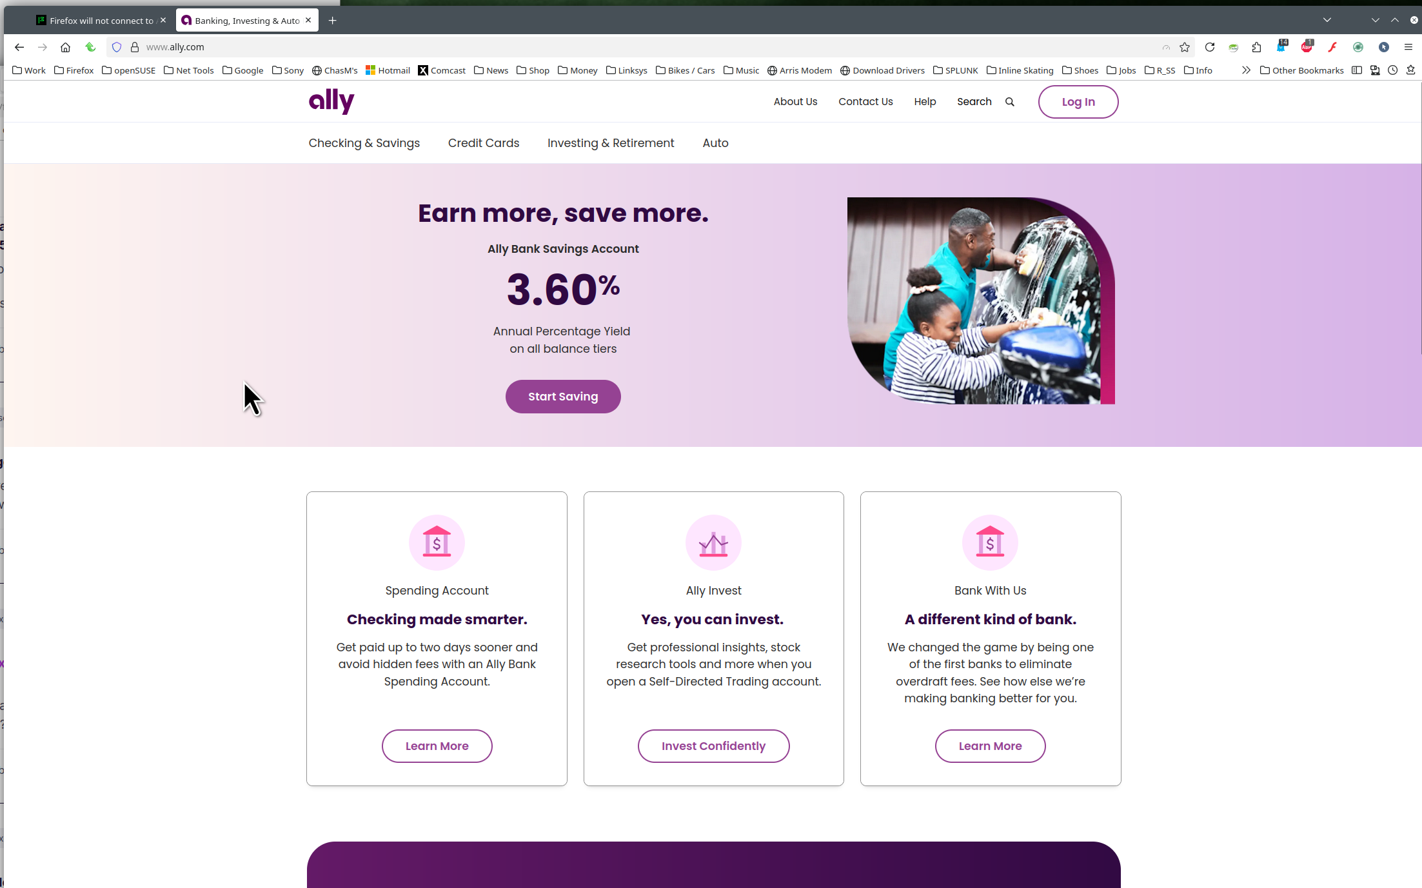Click the home icon in toolbar
The width and height of the screenshot is (1422, 888).
coord(65,47)
